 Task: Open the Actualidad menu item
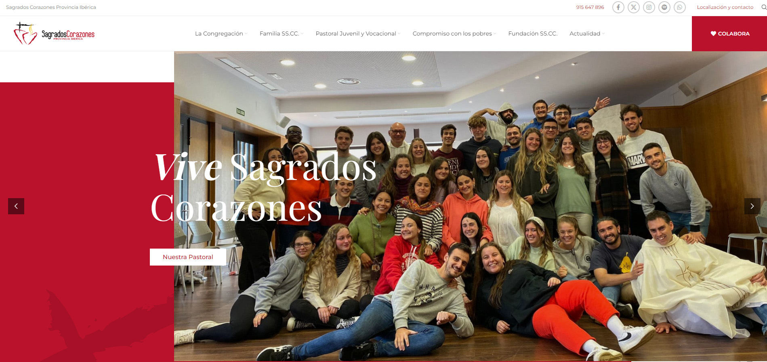[x=587, y=33]
